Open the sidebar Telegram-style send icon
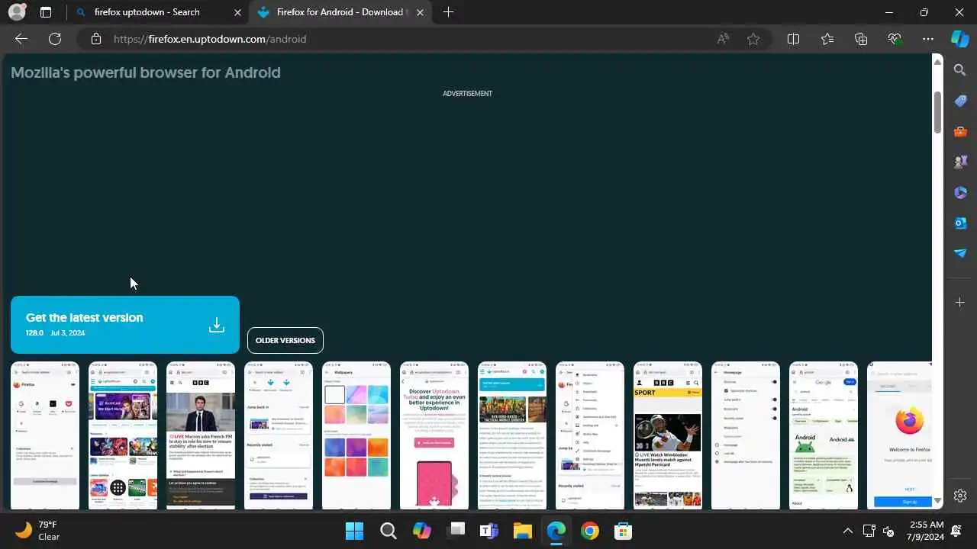Image resolution: width=977 pixels, height=549 pixels. 960,253
